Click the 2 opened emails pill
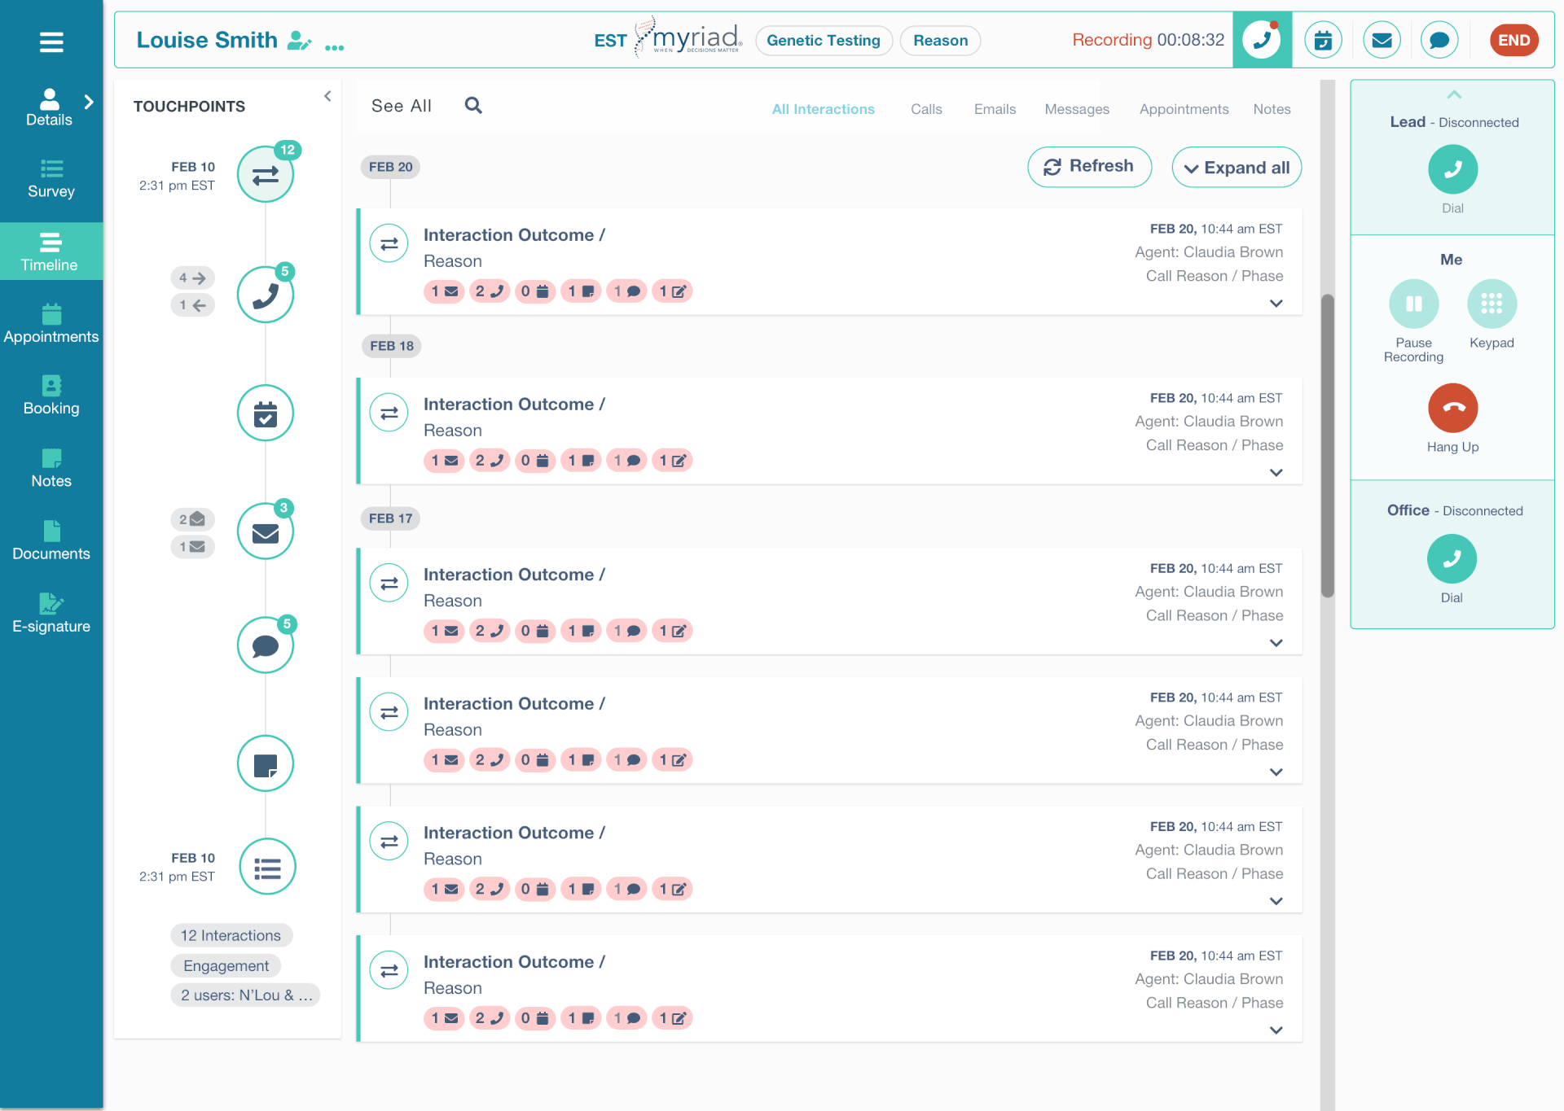Viewport: 1564px width, 1111px height. click(x=193, y=519)
